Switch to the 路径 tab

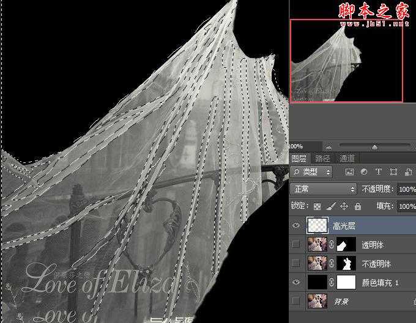pos(322,158)
